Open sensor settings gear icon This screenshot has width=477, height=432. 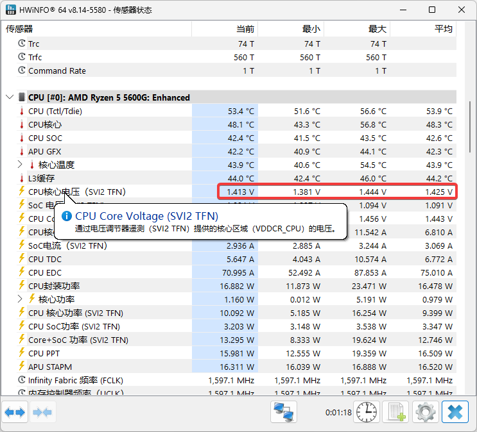click(x=425, y=412)
